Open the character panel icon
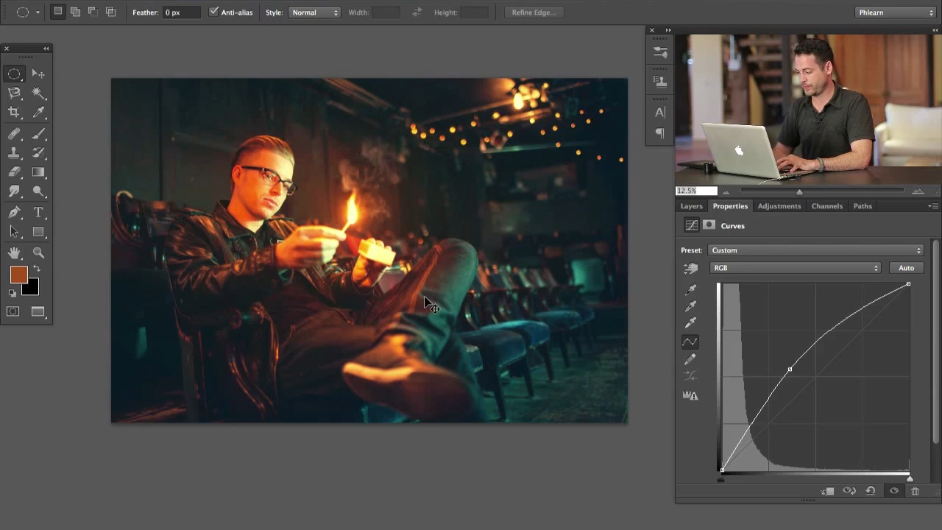This screenshot has width=942, height=530. click(660, 113)
